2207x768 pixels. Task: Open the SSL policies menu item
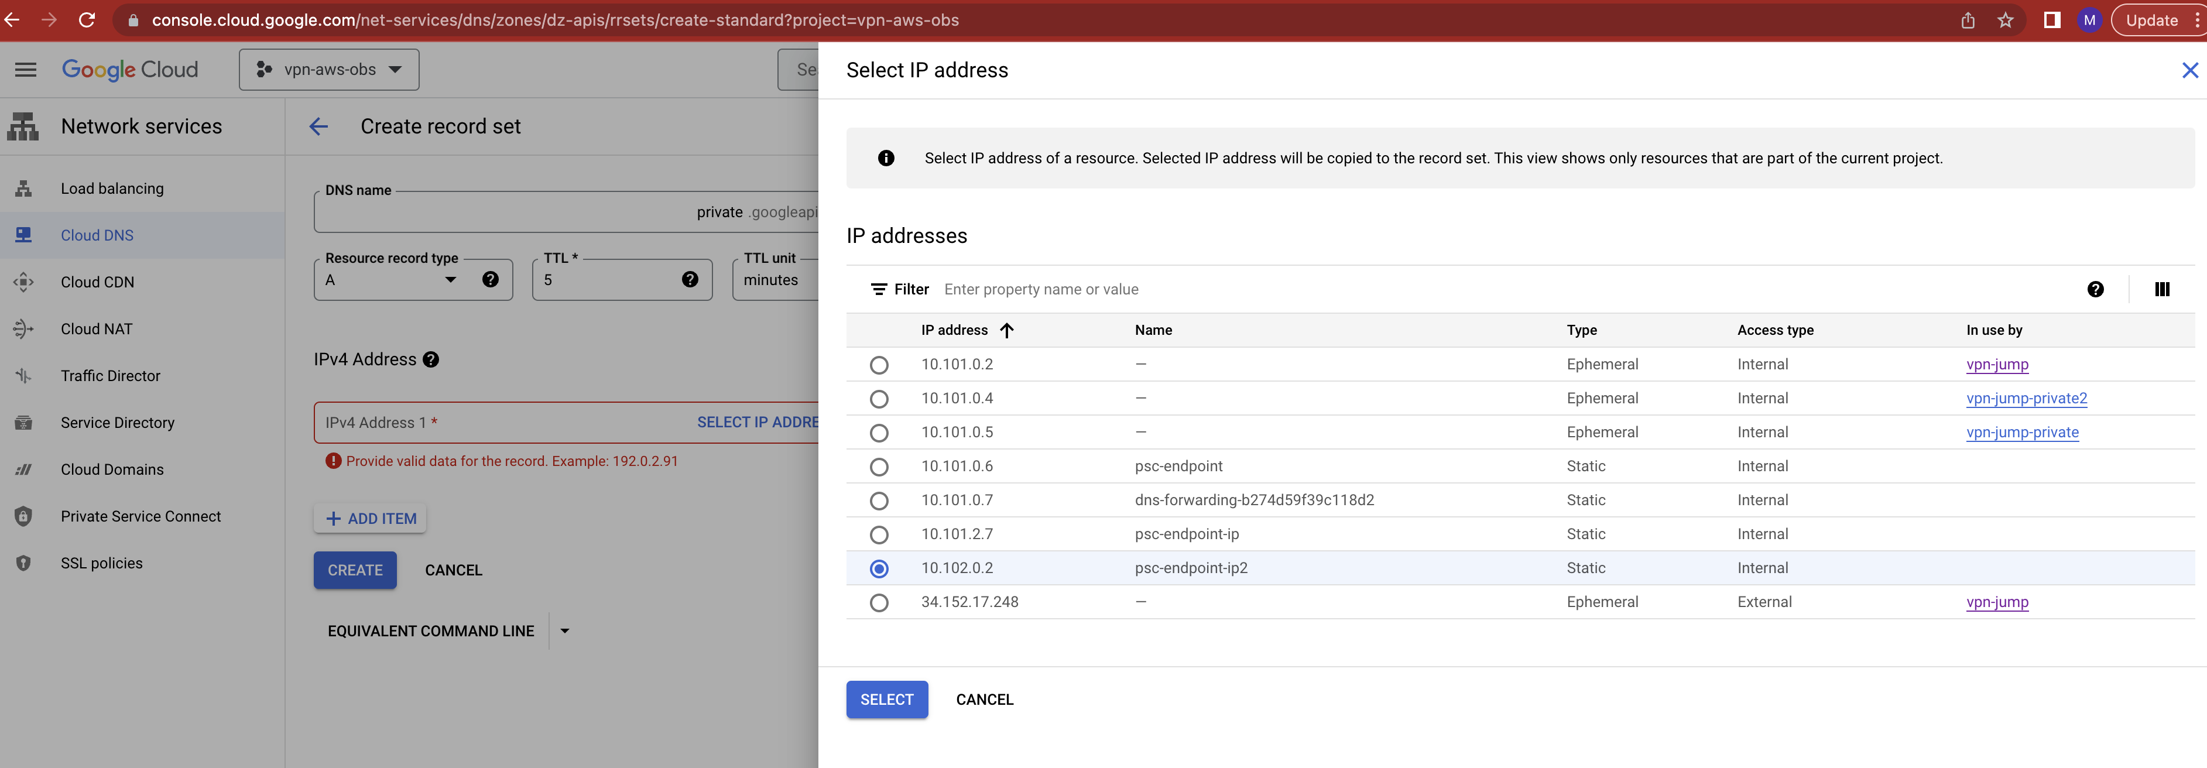click(x=101, y=563)
